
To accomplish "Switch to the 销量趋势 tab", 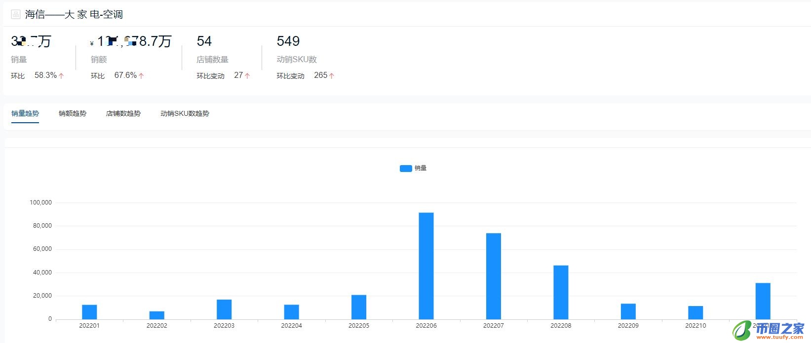I will click(x=25, y=113).
